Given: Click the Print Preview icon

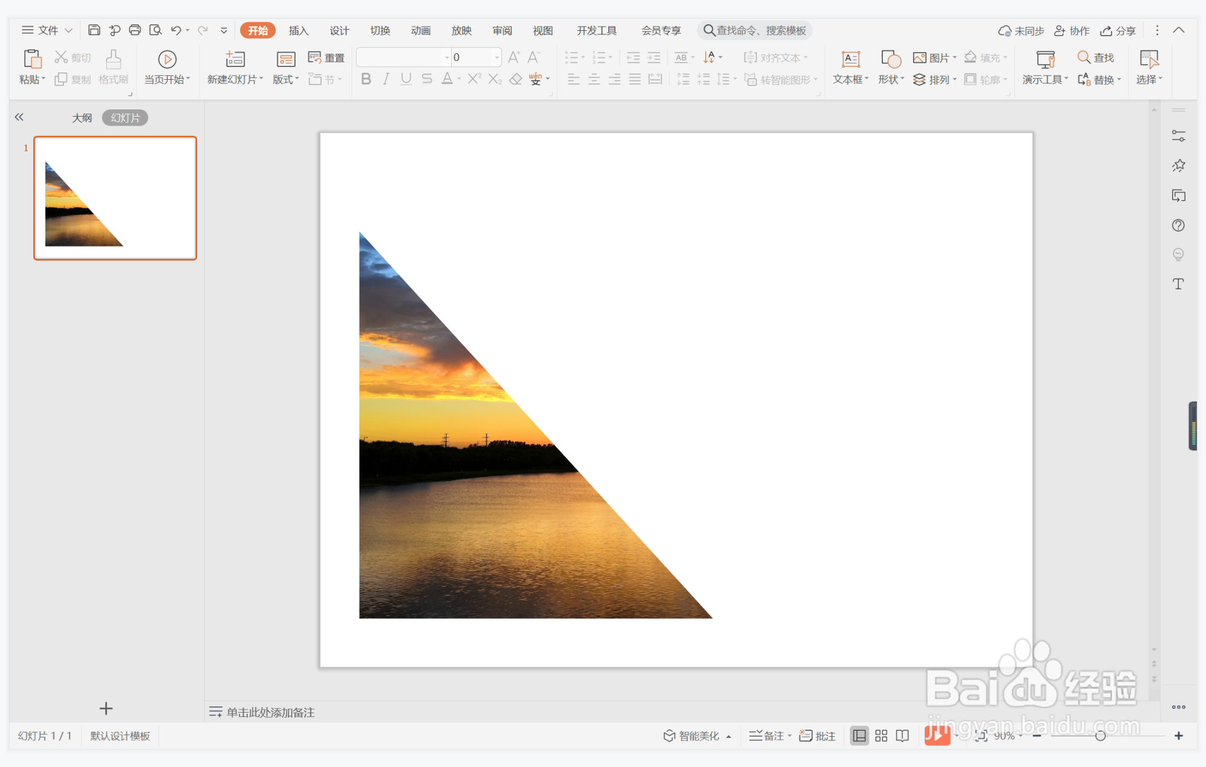Looking at the screenshot, I should tap(155, 30).
